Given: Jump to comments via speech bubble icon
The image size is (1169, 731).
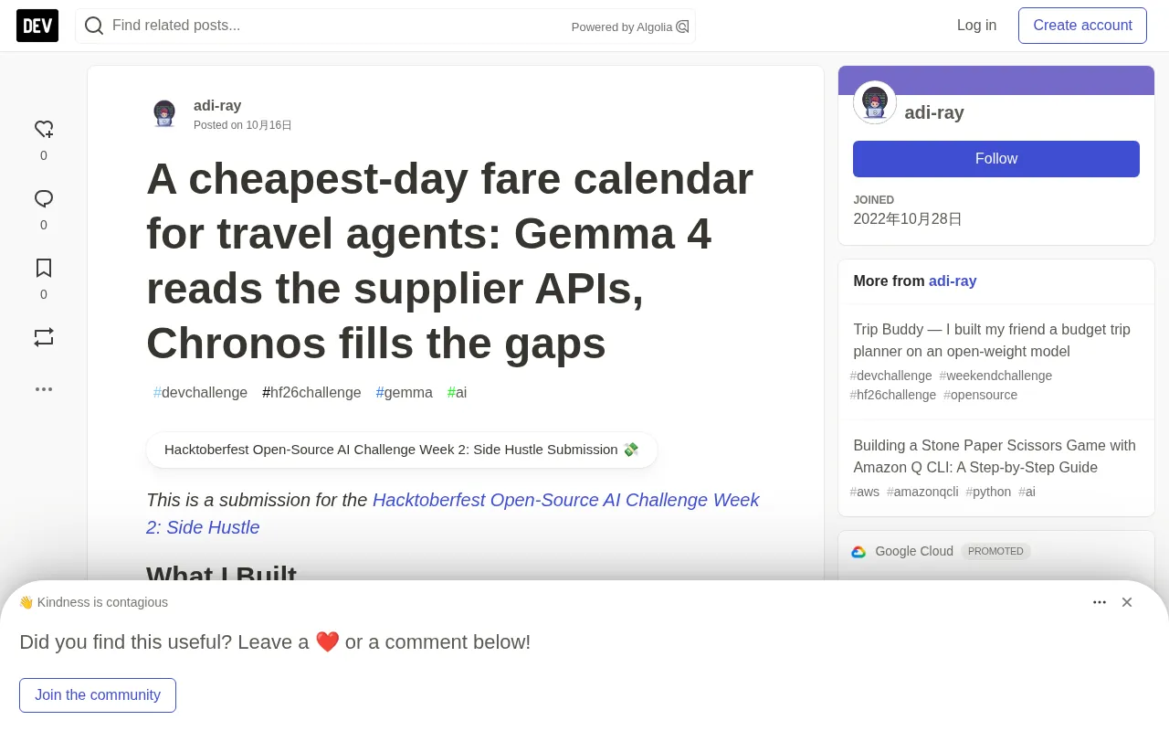Looking at the screenshot, I should pyautogui.click(x=44, y=198).
